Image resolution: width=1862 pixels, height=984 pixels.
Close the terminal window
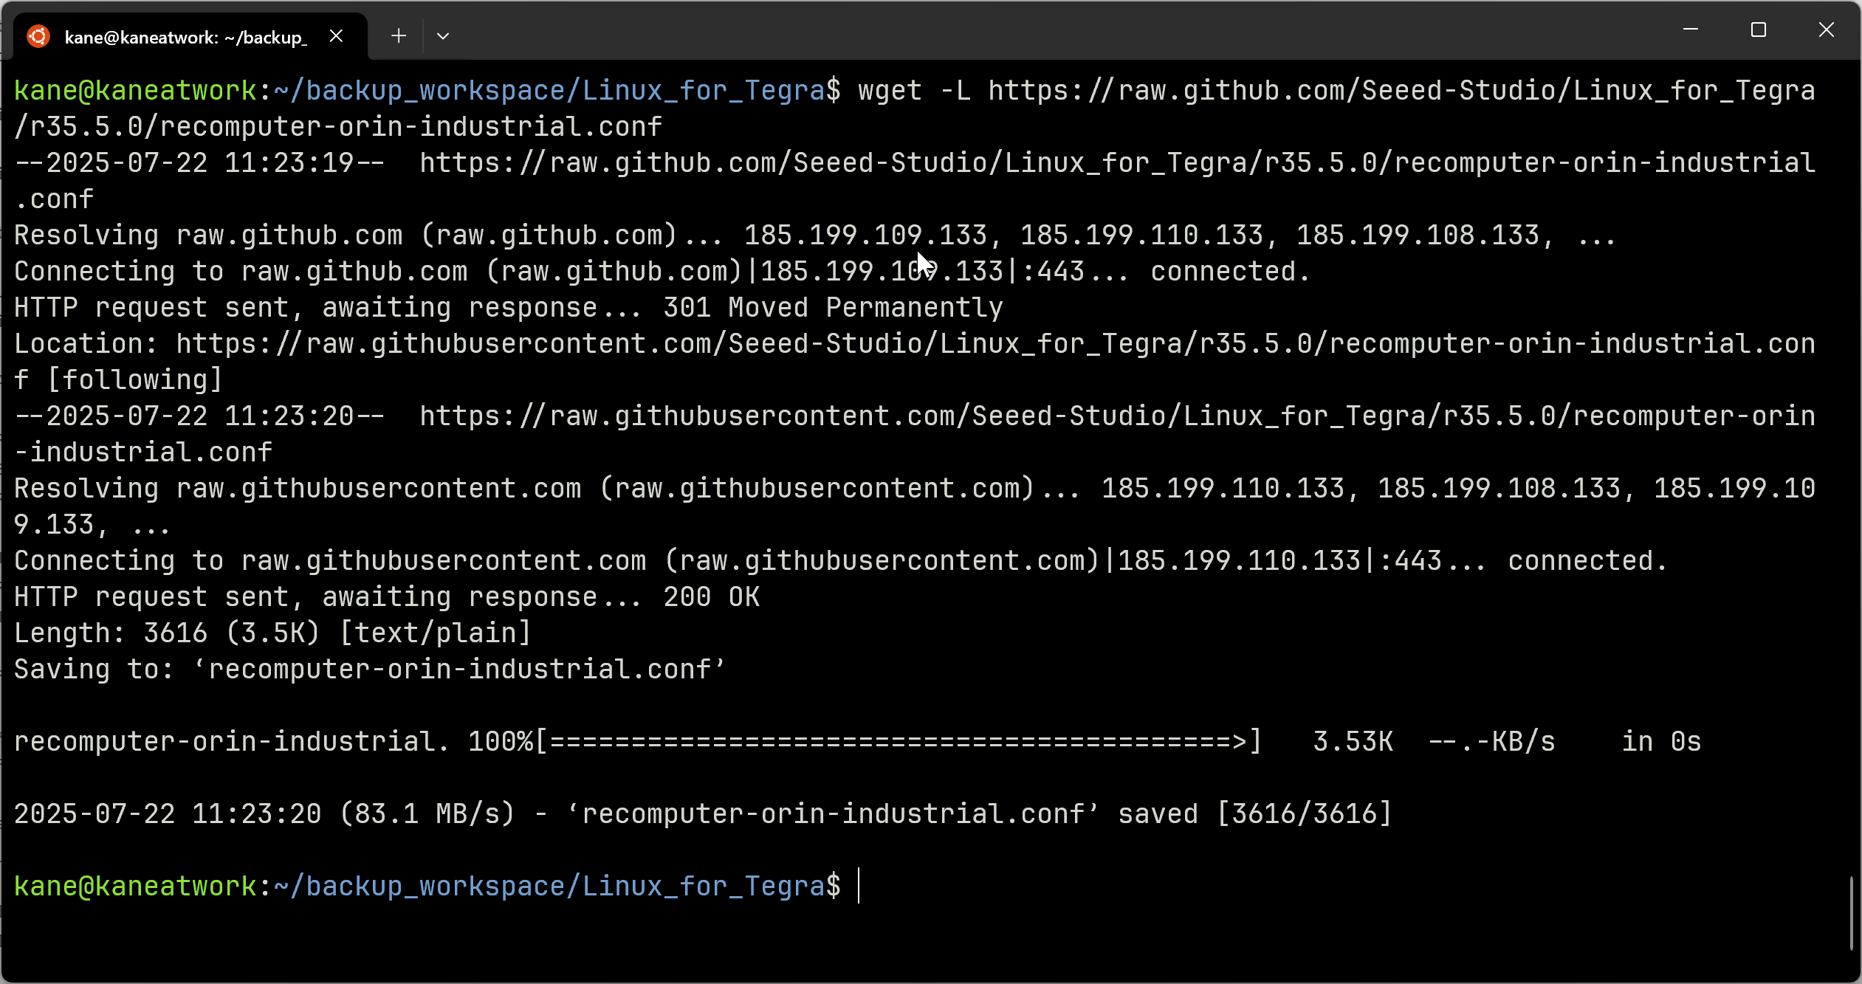pyautogui.click(x=1827, y=30)
